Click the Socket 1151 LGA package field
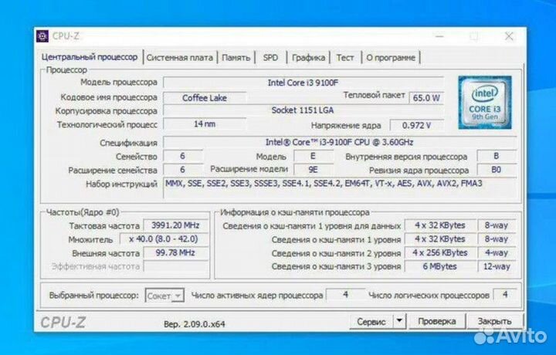Image resolution: width=556 pixels, height=355 pixels. 303,110
